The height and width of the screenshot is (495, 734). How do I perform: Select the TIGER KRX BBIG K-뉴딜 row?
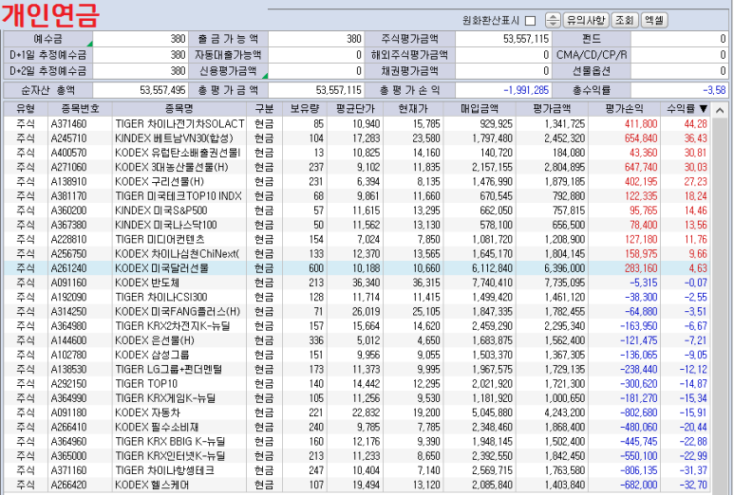pos(357,442)
